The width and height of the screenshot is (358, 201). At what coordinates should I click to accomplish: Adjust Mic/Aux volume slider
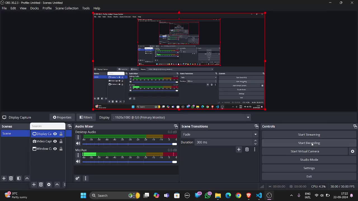(x=129, y=162)
